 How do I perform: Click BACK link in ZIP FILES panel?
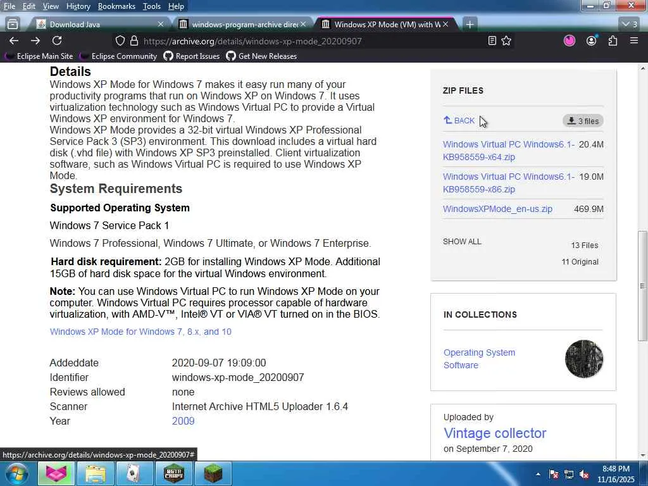click(x=459, y=121)
